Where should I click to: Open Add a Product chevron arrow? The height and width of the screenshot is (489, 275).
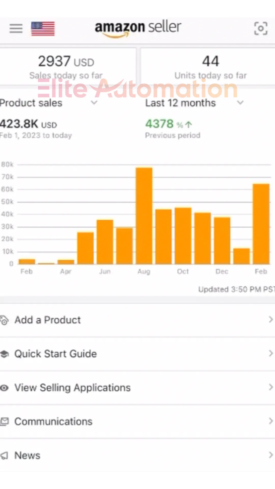point(271,319)
